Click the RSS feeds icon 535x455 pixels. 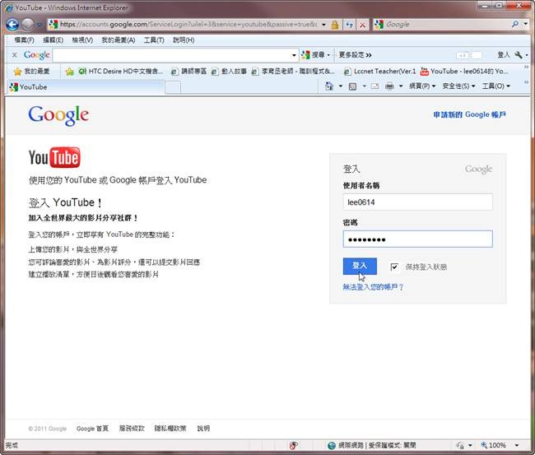pos(352,86)
